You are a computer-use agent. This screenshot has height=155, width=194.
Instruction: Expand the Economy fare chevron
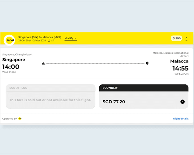(x=183, y=102)
